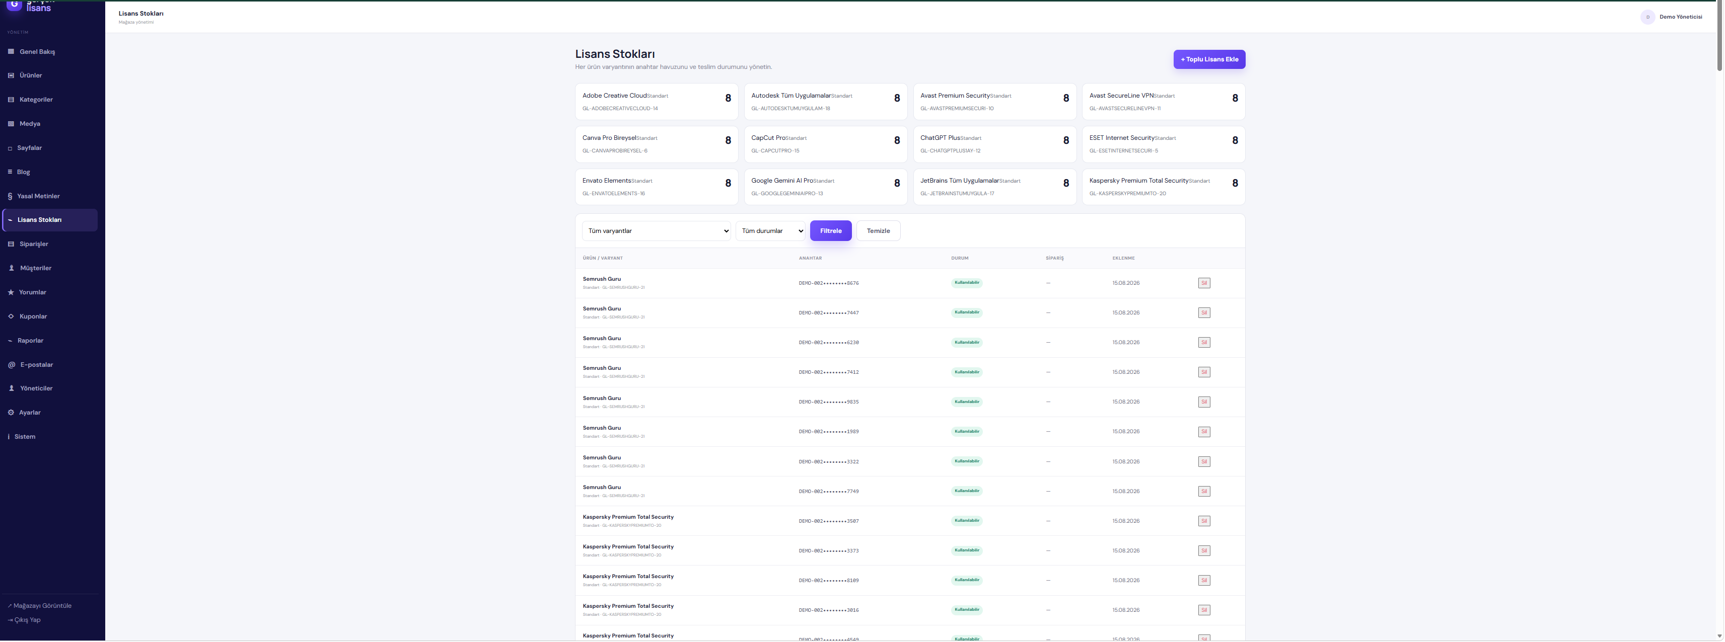Select the Avast SecureLine VPN stock card
This screenshot has width=1725, height=642.
(x=1164, y=102)
